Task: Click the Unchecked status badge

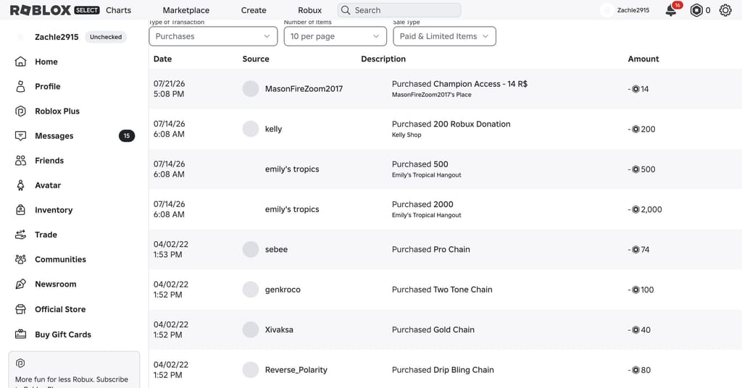Action: coord(106,37)
